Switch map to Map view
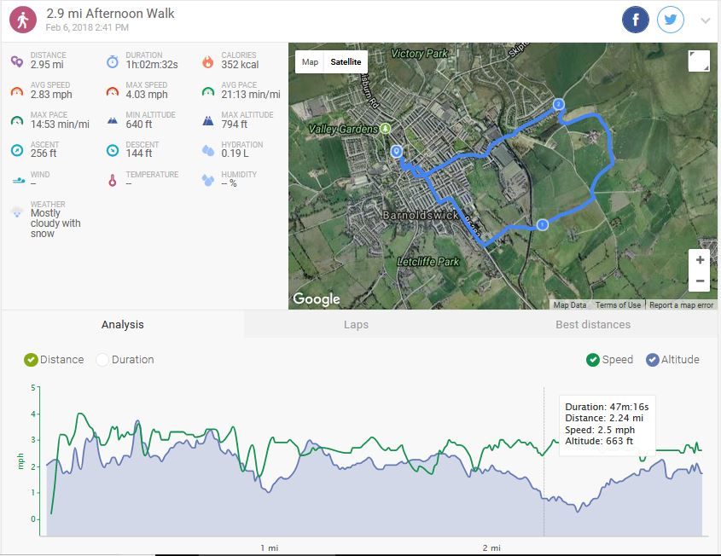 [x=310, y=62]
